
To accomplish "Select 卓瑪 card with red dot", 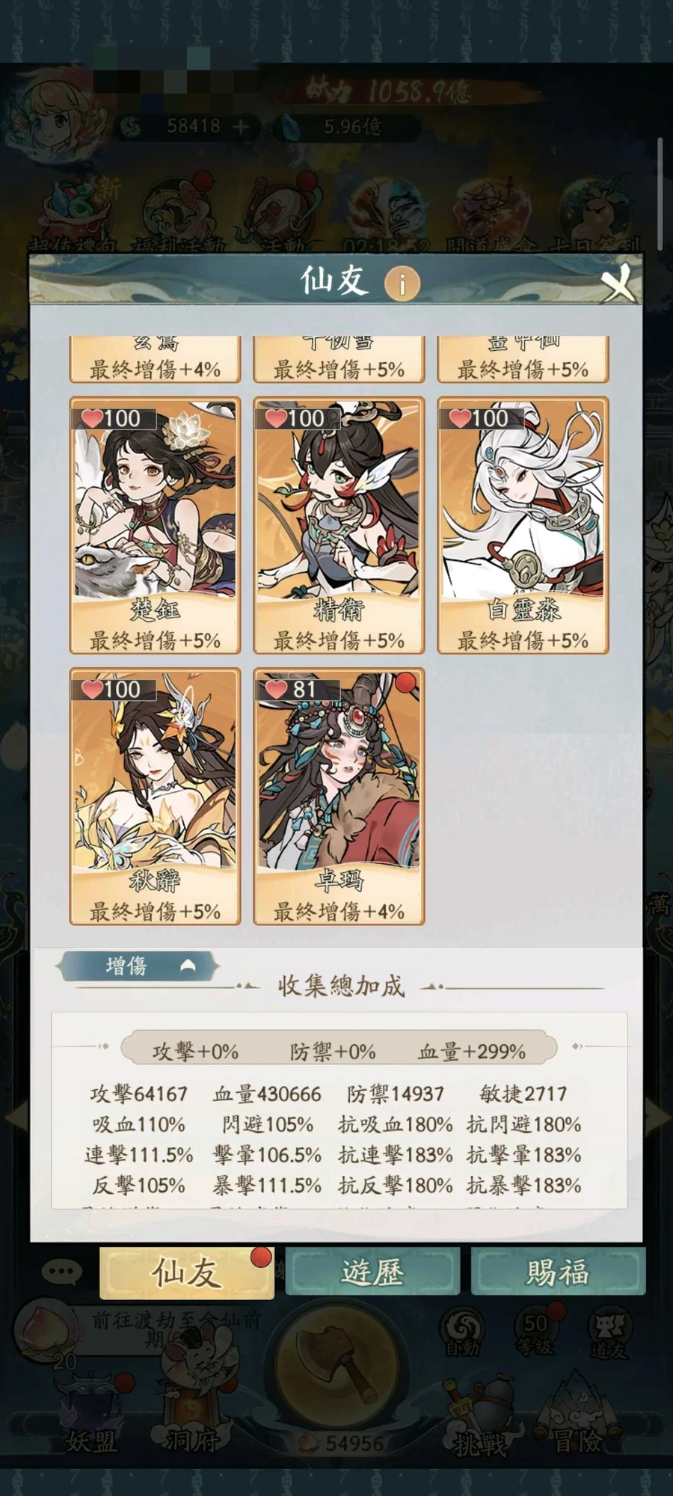I will point(339,797).
